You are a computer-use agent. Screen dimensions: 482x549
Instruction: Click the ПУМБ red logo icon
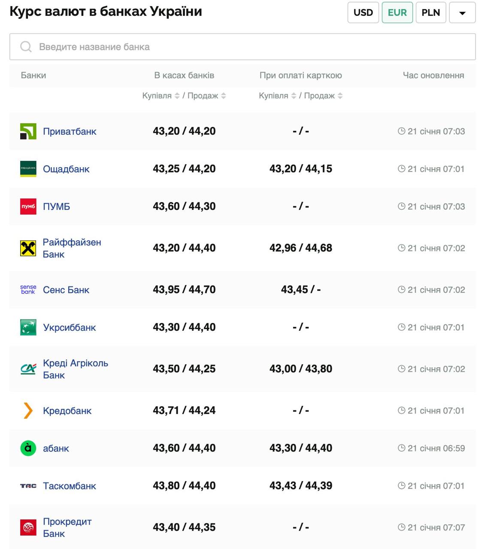(28, 206)
